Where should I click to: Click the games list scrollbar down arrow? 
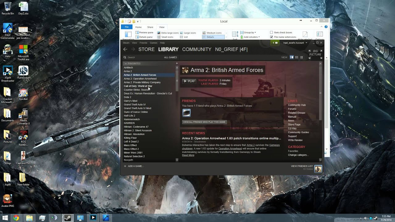pyautogui.click(x=177, y=160)
